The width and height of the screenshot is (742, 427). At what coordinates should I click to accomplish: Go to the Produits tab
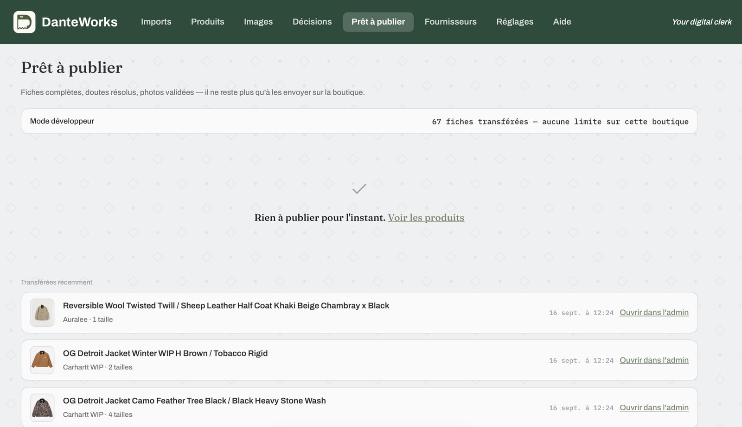click(x=207, y=22)
